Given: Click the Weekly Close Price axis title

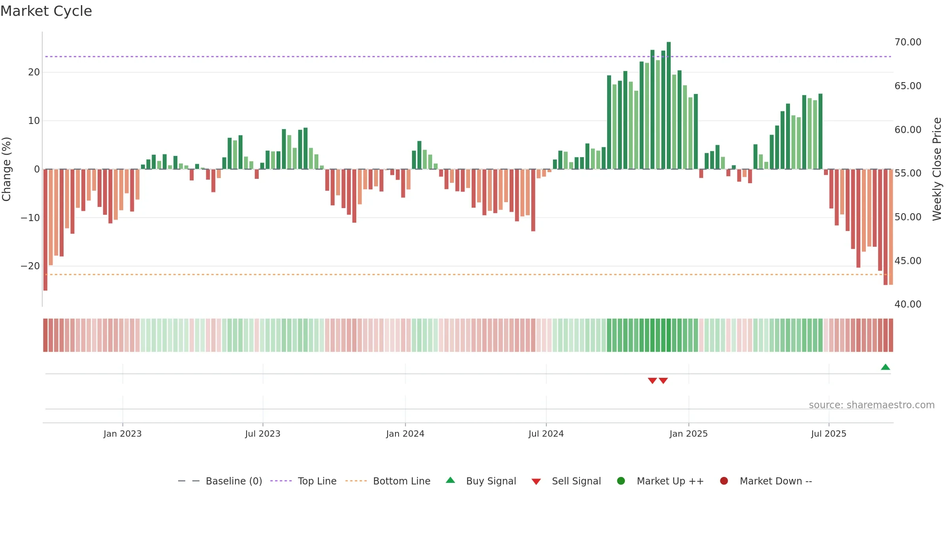Looking at the screenshot, I should pyautogui.click(x=937, y=169).
